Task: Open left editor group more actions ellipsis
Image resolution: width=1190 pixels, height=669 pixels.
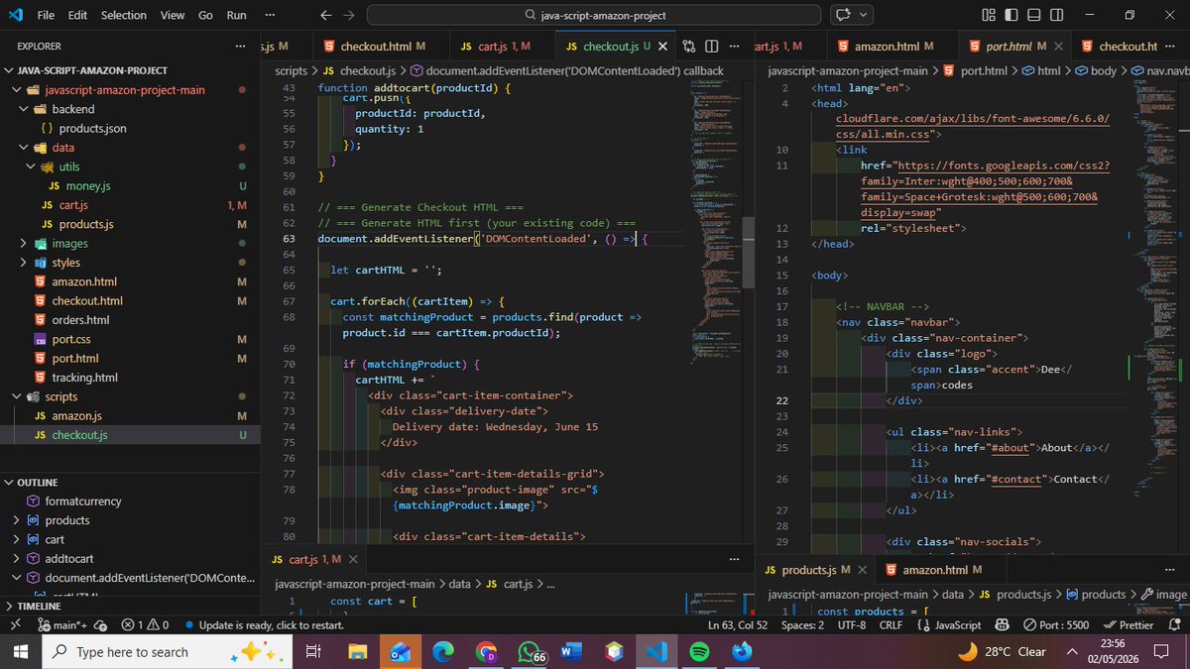Action: pyautogui.click(x=736, y=47)
